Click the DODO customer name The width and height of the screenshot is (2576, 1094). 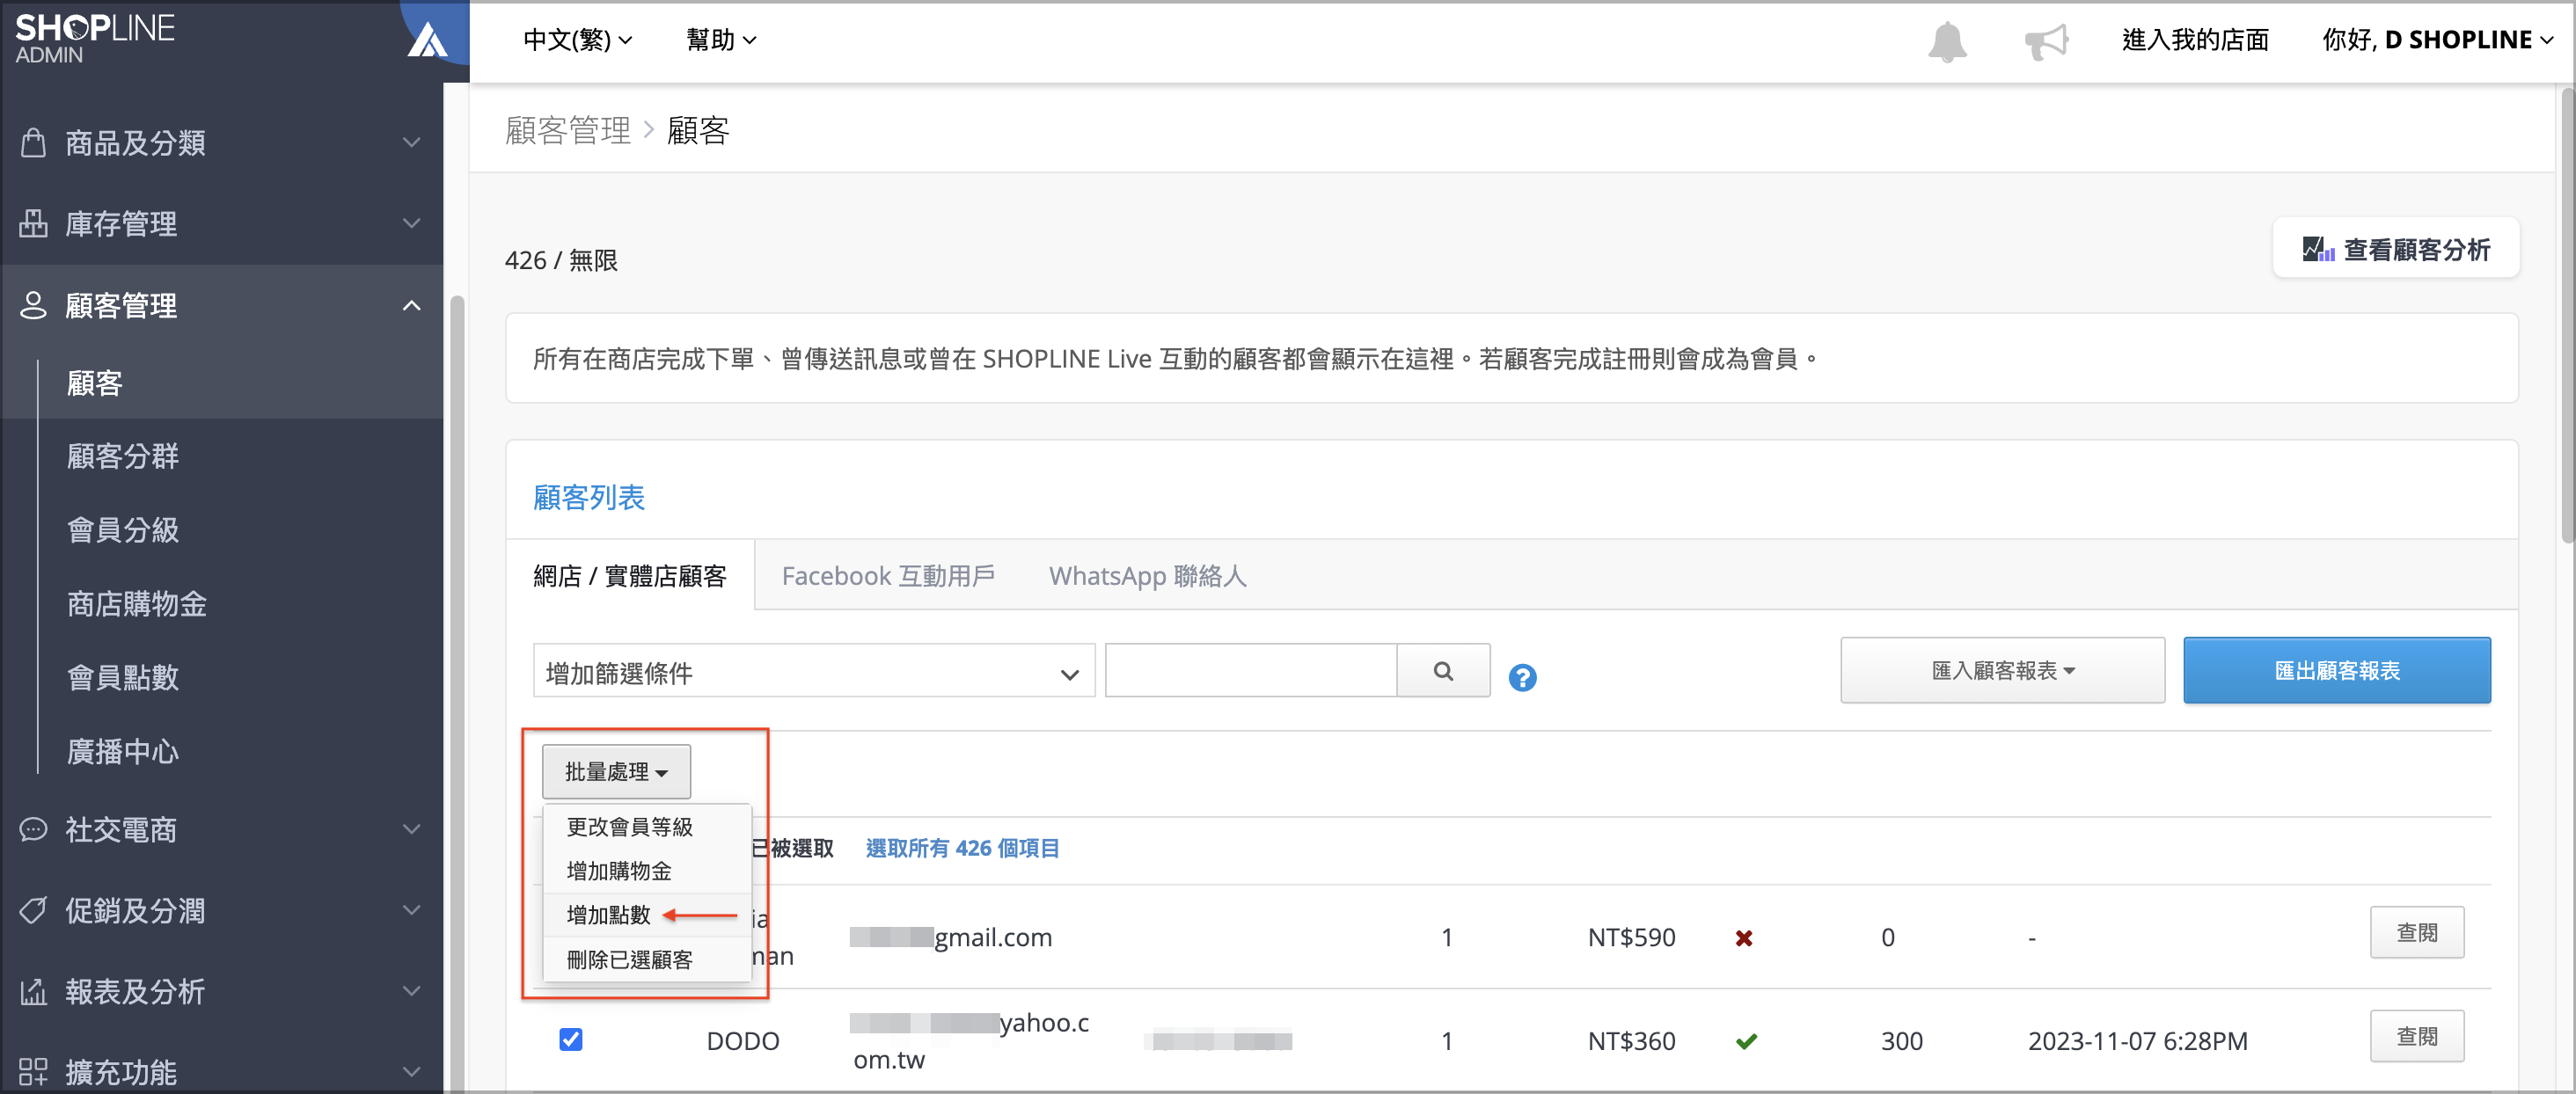coord(743,1041)
